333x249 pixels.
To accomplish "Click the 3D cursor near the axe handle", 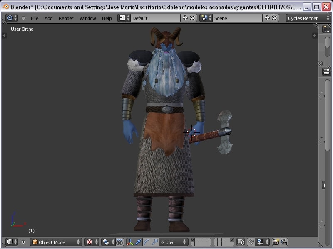I will point(191,132).
